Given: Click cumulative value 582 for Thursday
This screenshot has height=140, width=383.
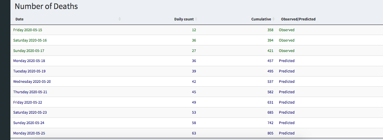Looking at the screenshot, I should [270, 92].
